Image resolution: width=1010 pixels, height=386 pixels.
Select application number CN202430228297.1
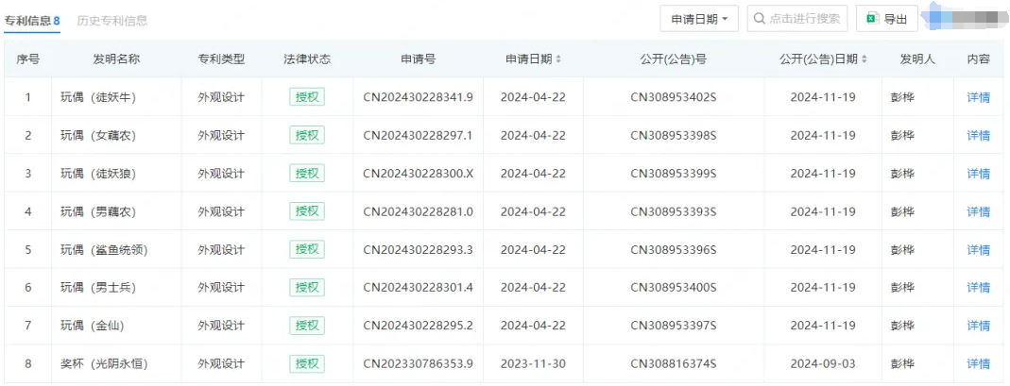tap(418, 136)
